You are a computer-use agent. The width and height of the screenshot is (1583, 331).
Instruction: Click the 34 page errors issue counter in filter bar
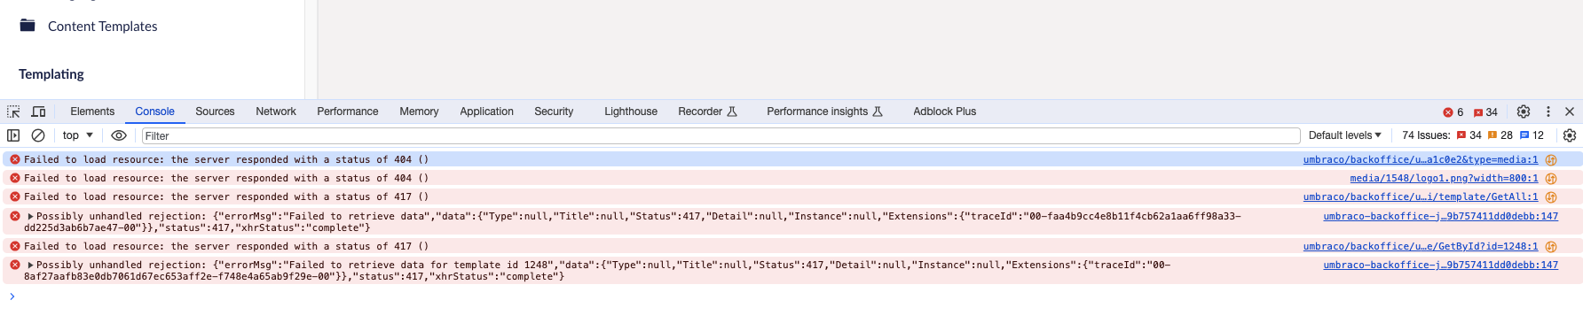[x=1469, y=135]
